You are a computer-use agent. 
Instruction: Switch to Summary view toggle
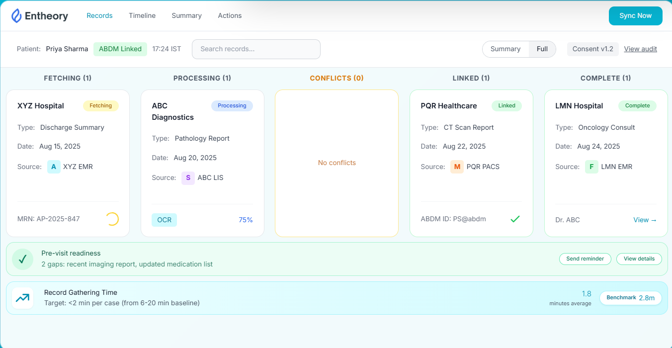coord(505,49)
